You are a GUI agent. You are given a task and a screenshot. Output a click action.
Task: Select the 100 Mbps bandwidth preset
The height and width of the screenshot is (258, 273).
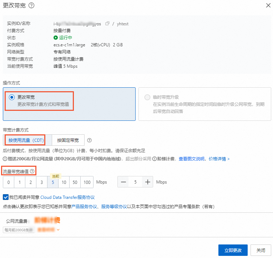click(x=86, y=182)
